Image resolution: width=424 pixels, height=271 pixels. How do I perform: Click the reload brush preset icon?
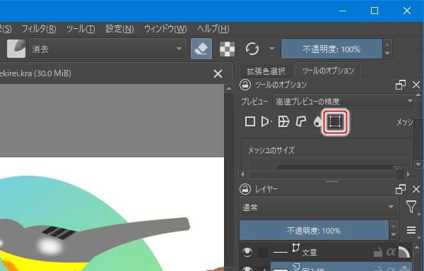pos(252,49)
